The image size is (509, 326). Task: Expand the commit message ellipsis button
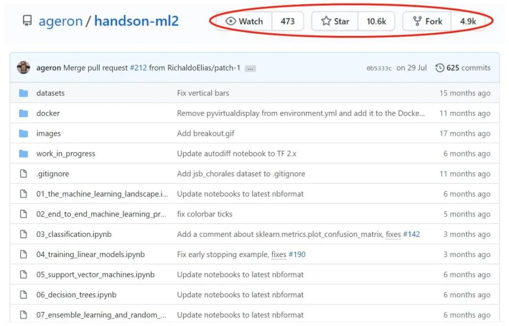(x=250, y=68)
